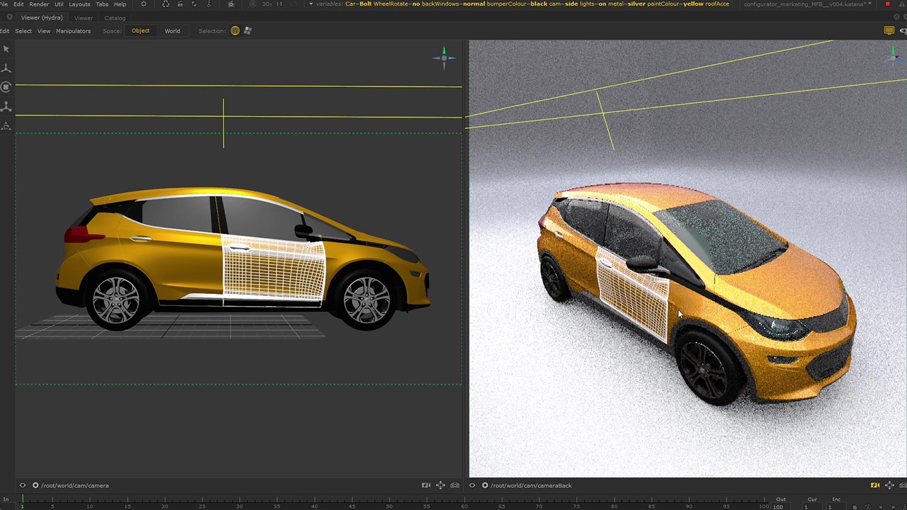This screenshot has width=907, height=510.
Task: Click the translate manipulator tool icon
Action: click(x=6, y=68)
